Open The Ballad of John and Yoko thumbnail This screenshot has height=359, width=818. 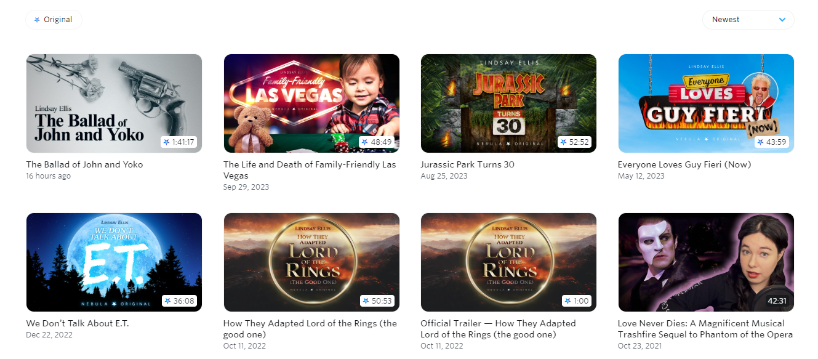pyautogui.click(x=114, y=103)
